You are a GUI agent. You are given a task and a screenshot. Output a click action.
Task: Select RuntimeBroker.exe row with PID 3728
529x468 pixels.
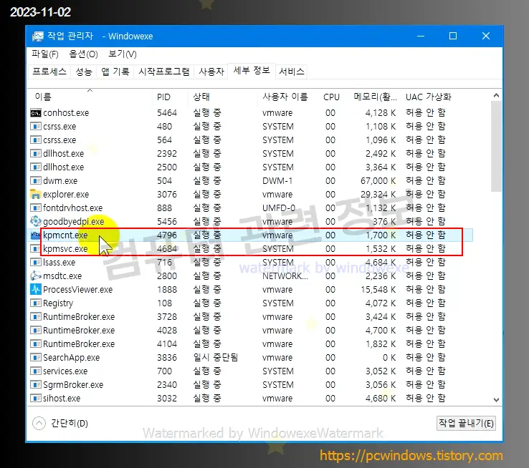(249, 316)
